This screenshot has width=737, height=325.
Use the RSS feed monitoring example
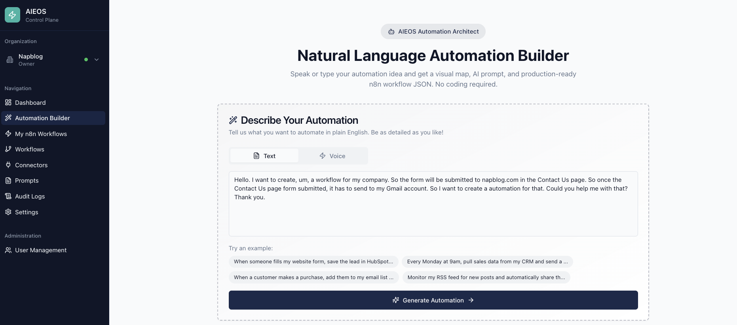pos(486,277)
